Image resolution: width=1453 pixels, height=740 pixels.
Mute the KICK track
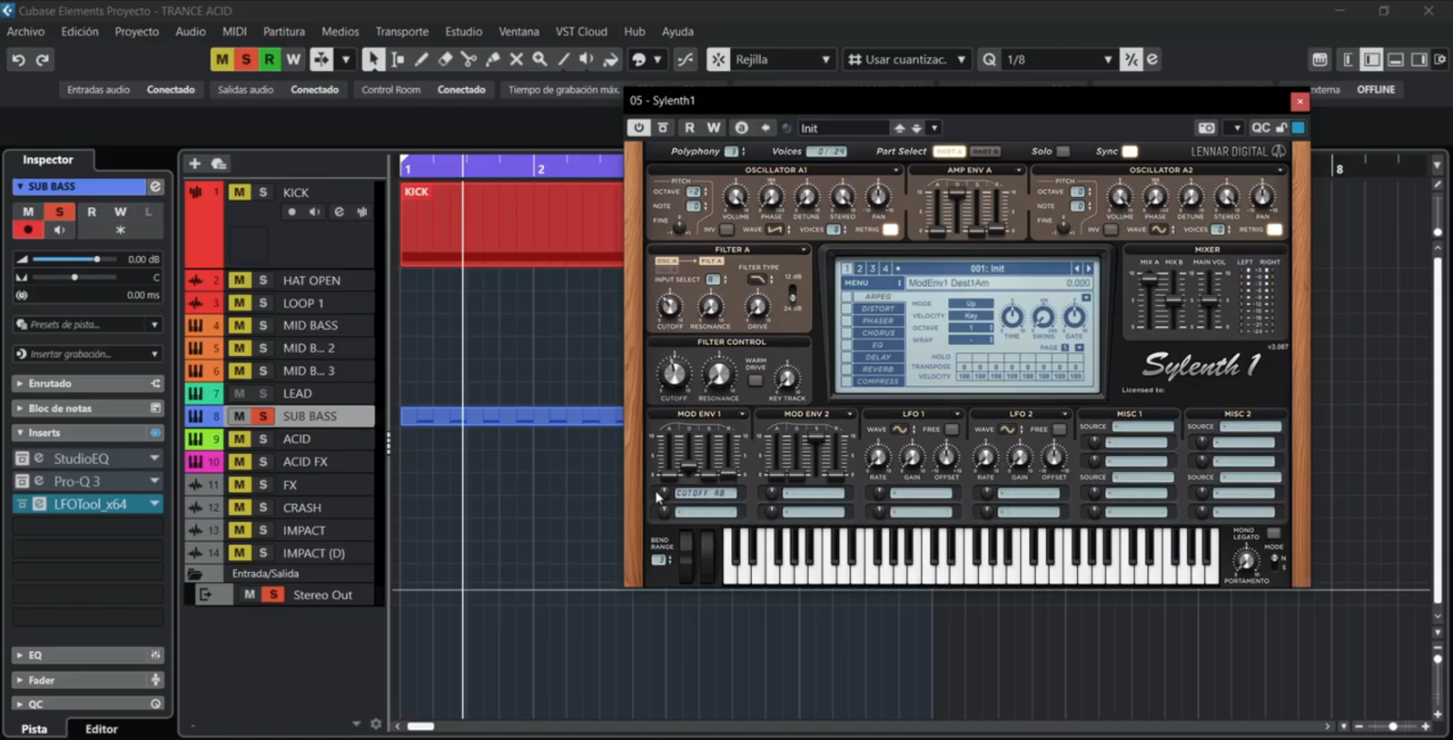tap(239, 192)
